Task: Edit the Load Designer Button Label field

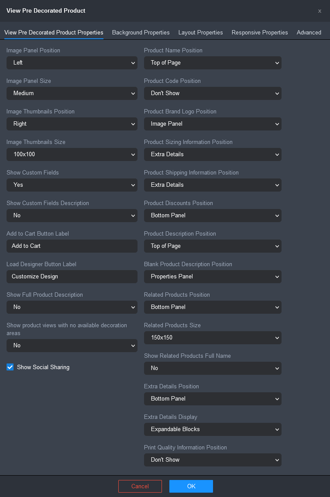Action: 72,276
